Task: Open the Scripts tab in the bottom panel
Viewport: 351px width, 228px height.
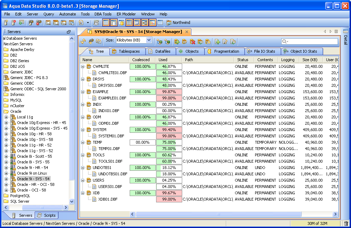Action: pos(47,215)
